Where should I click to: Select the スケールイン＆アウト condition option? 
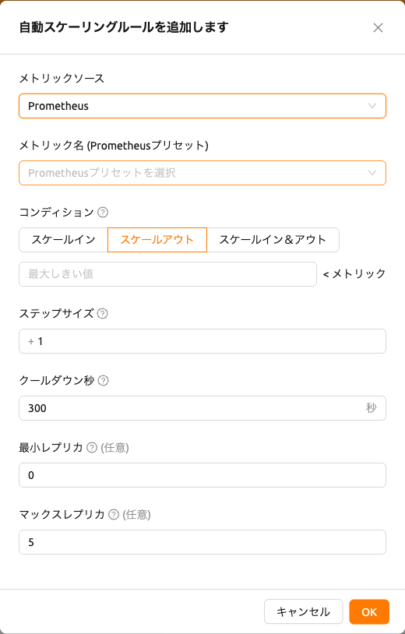click(x=273, y=240)
